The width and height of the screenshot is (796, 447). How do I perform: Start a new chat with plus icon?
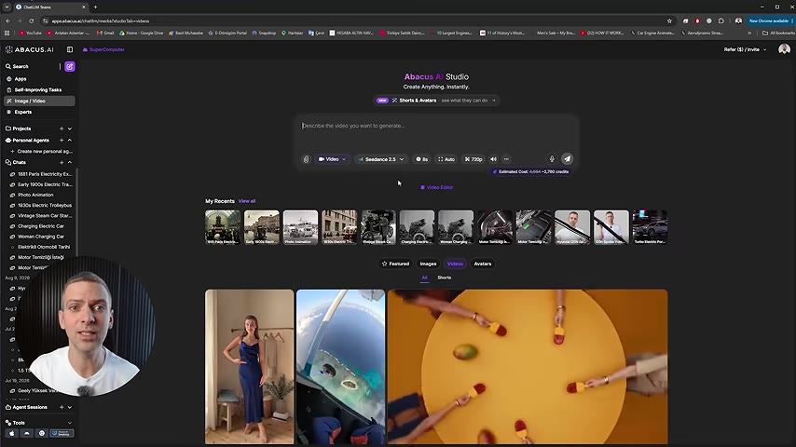click(x=62, y=162)
